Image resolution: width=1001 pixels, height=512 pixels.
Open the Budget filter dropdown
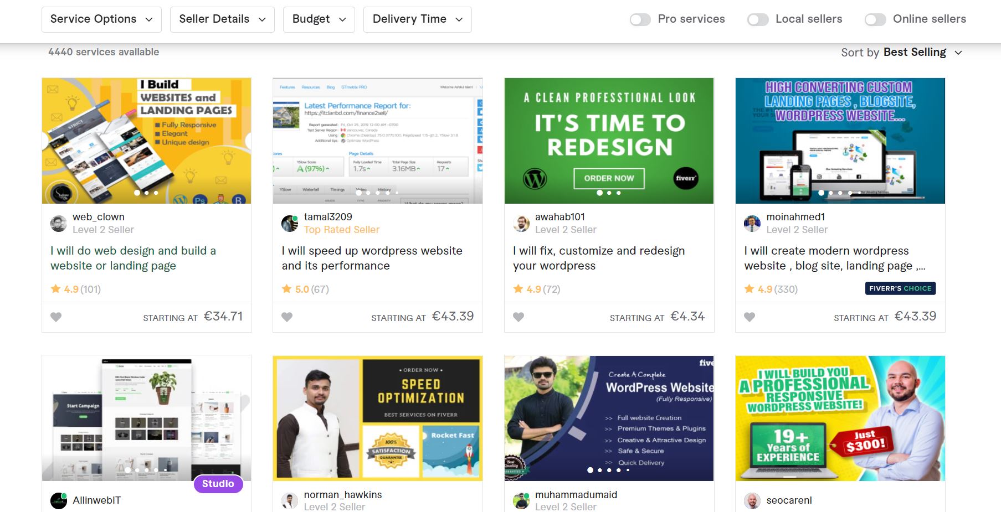tap(319, 19)
